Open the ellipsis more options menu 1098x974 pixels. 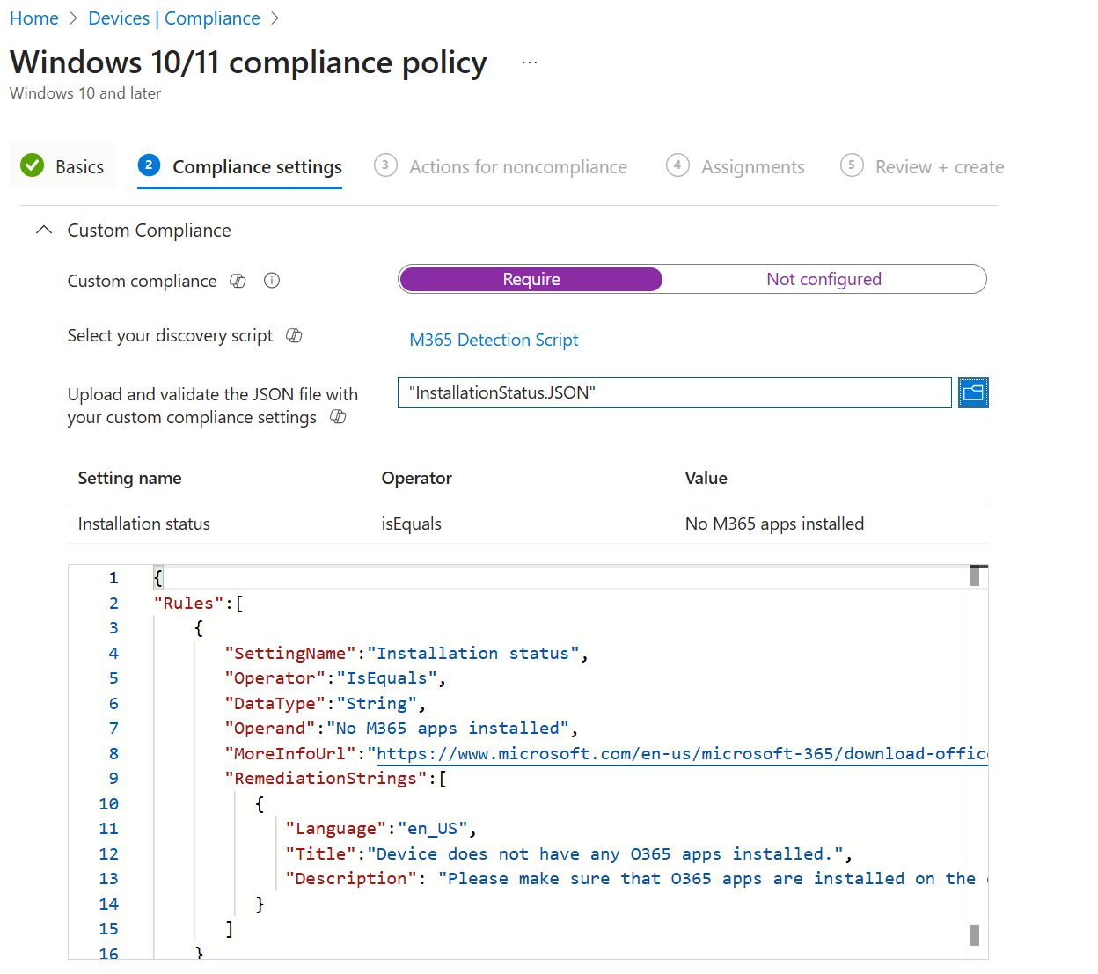[529, 62]
